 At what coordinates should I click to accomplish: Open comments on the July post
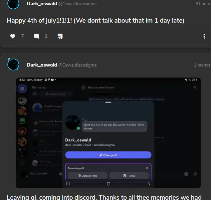(37, 36)
